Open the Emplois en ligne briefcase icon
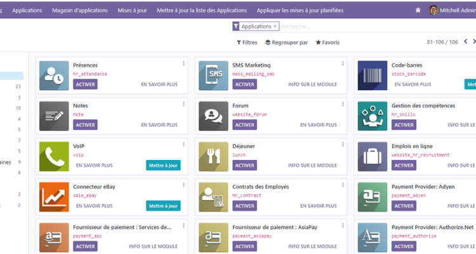The width and height of the screenshot is (476, 254). [373, 156]
